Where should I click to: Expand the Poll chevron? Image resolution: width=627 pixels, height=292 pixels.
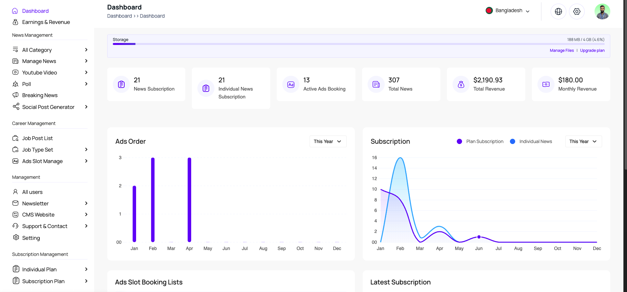click(x=86, y=84)
